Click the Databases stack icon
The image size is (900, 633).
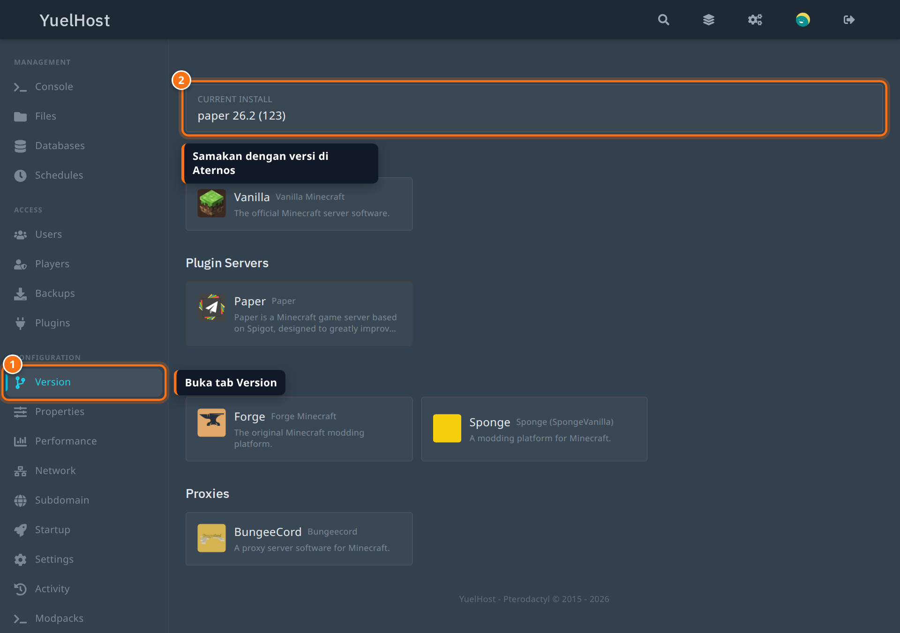coord(20,146)
